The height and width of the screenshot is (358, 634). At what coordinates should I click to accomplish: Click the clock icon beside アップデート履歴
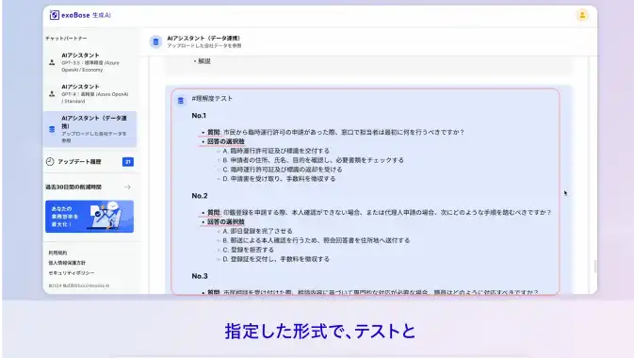(x=50, y=162)
